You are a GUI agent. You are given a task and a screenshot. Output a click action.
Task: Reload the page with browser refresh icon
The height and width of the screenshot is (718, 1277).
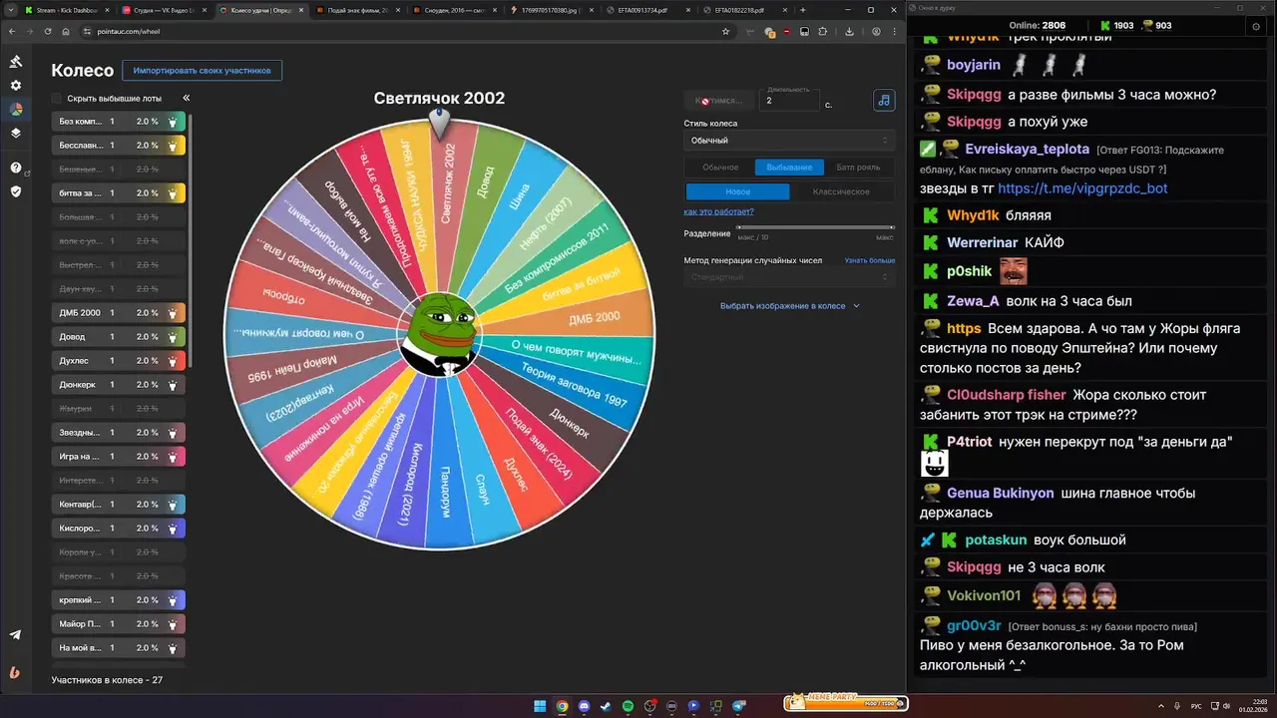click(46, 31)
